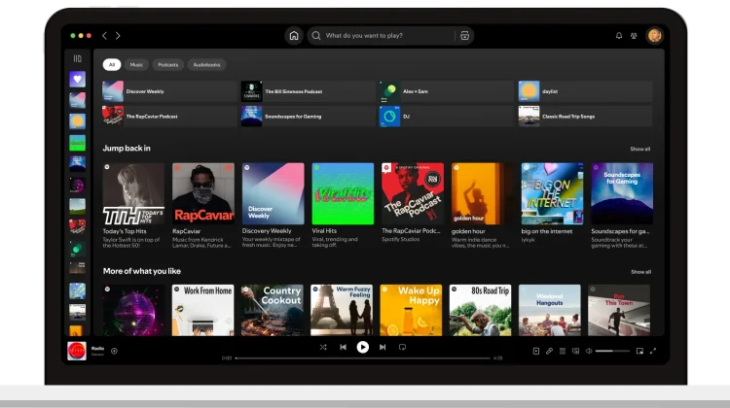Open The RapCaviar Podcast card
Viewport: 730px width, 408px height.
tap(413, 203)
